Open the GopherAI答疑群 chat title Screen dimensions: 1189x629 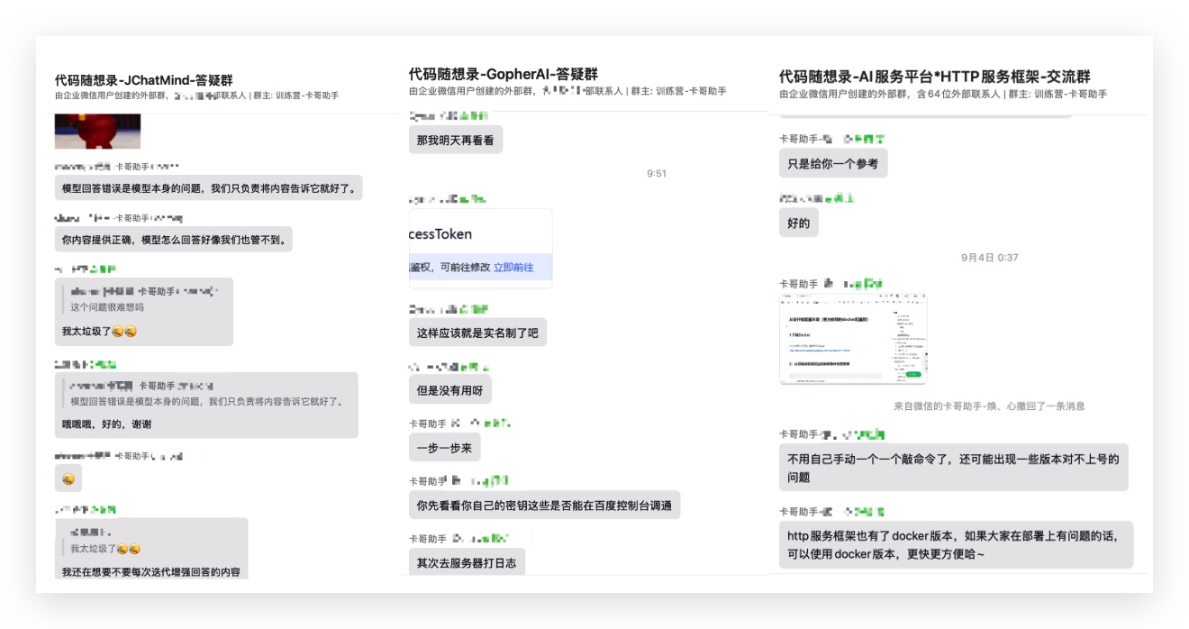tap(503, 74)
